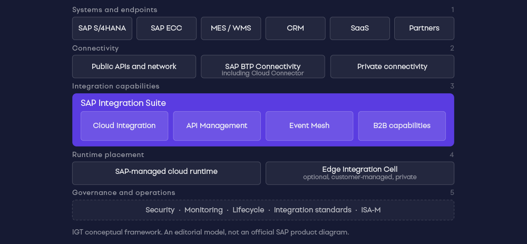Click layer number 2 beside Connectivity
This screenshot has width=527, height=244.
tap(452, 48)
